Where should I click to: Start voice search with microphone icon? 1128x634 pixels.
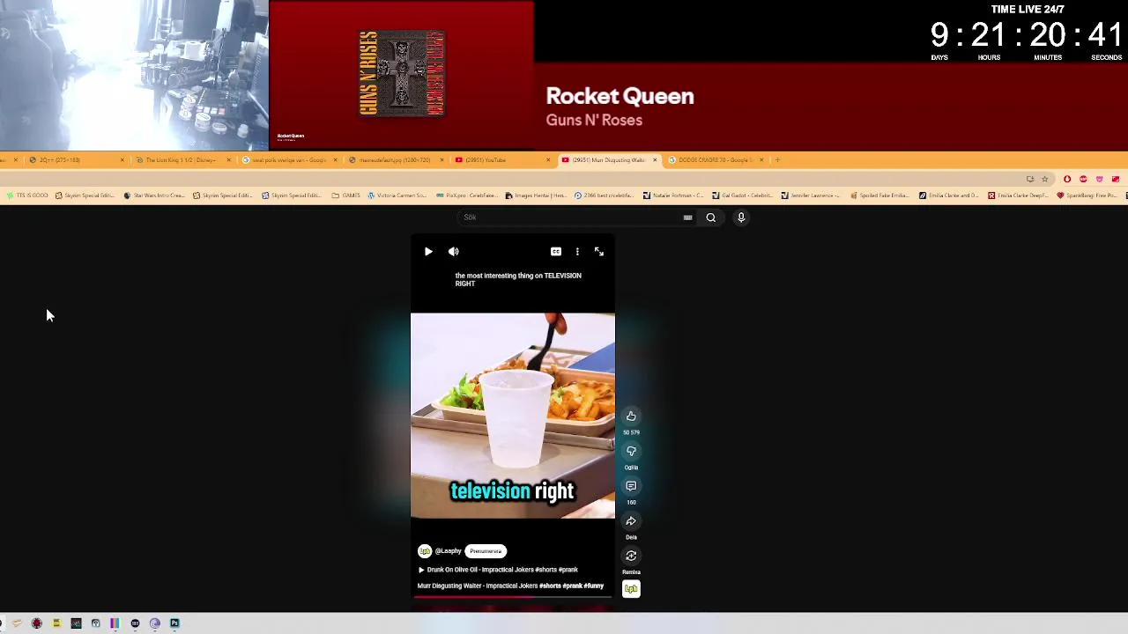pyautogui.click(x=741, y=217)
